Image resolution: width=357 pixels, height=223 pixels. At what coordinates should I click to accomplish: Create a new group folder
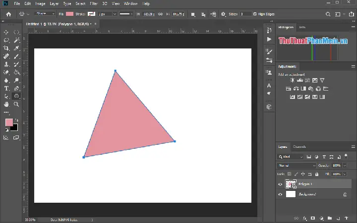click(x=330, y=218)
